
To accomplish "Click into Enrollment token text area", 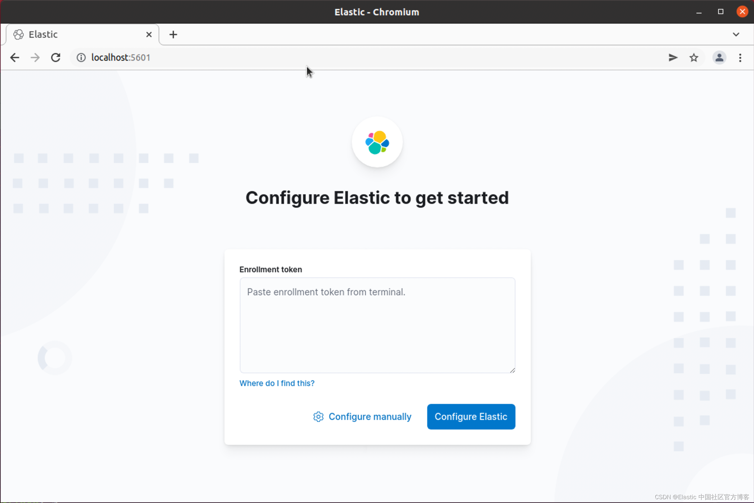I will 377,325.
